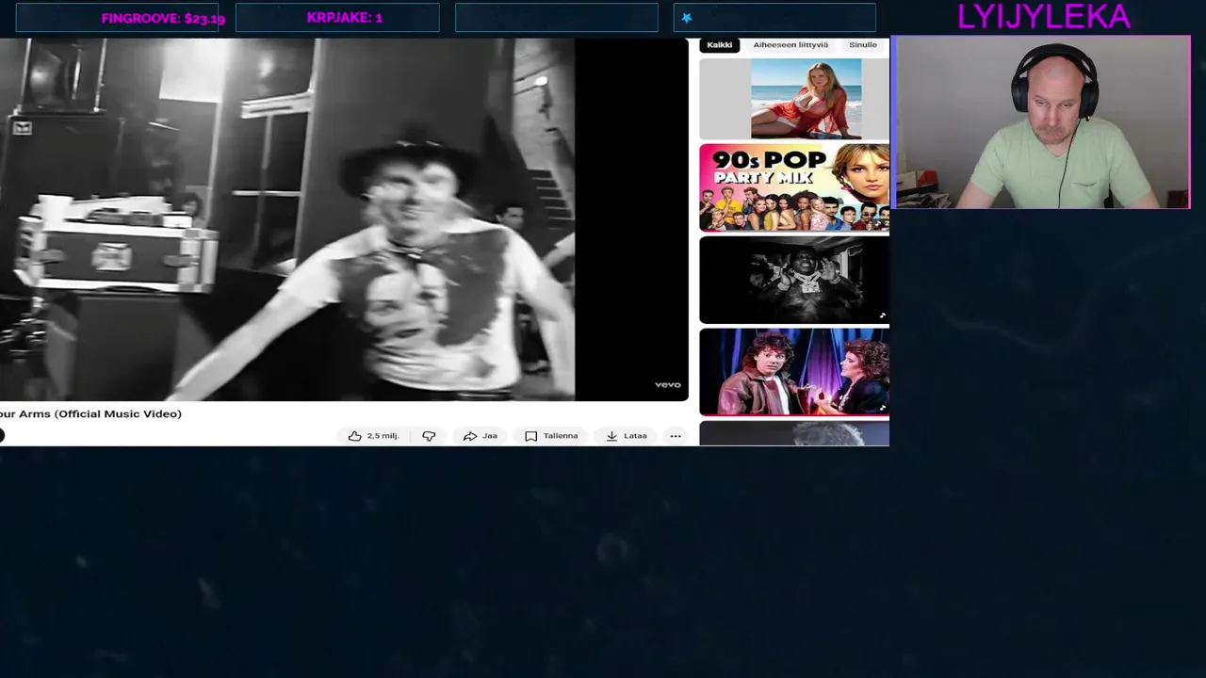
Task: Click the blue star icon in overlay
Action: click(687, 18)
